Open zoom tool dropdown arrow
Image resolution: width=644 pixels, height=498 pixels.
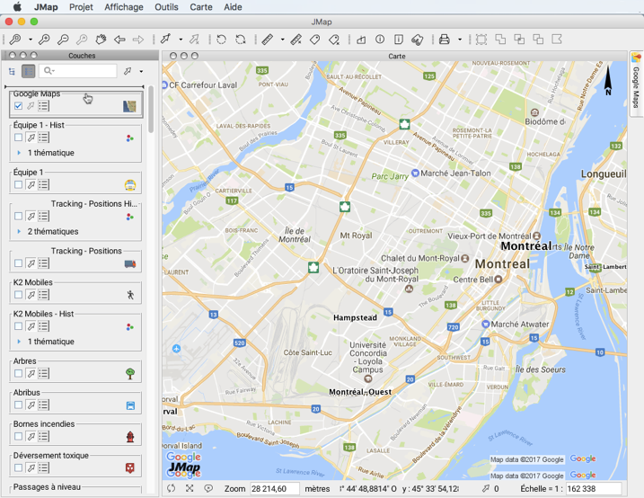coord(31,40)
